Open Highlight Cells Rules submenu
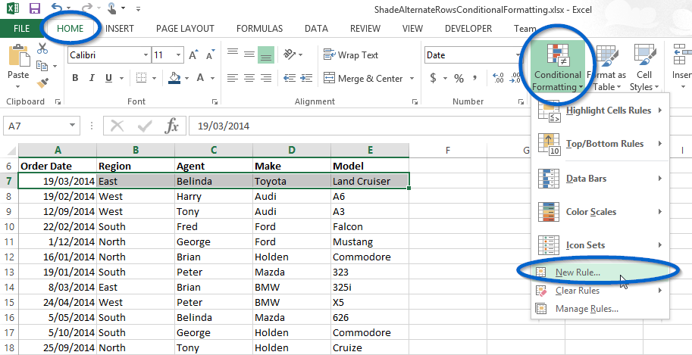 (x=600, y=111)
